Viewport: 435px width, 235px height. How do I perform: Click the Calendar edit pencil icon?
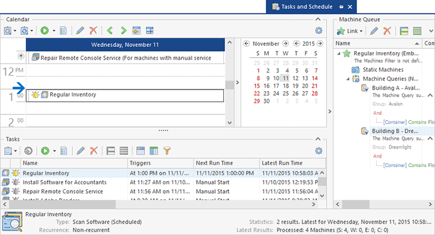80,30
